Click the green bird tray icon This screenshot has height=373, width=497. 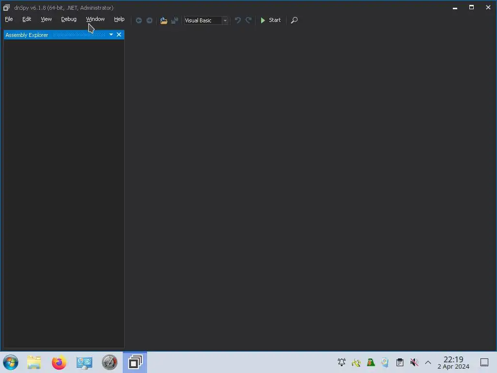tap(370, 362)
